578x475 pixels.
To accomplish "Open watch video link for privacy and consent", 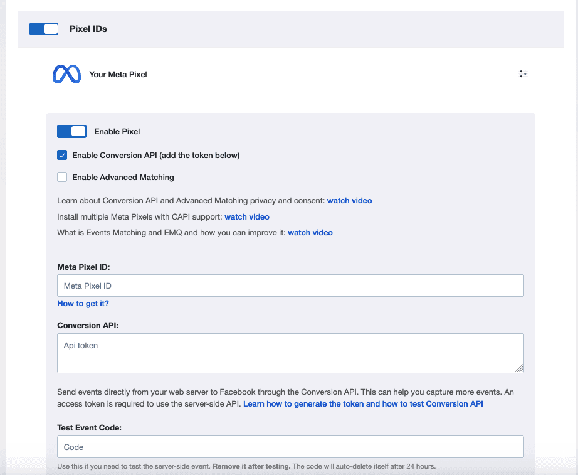I will click(349, 200).
